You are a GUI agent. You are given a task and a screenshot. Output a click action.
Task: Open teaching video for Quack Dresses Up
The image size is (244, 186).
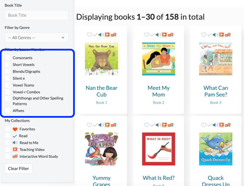[221, 125]
